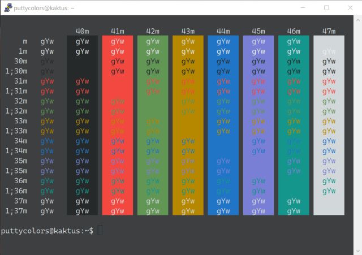
Task: Click the terminal cursor block after prompt
Action: 100,230
